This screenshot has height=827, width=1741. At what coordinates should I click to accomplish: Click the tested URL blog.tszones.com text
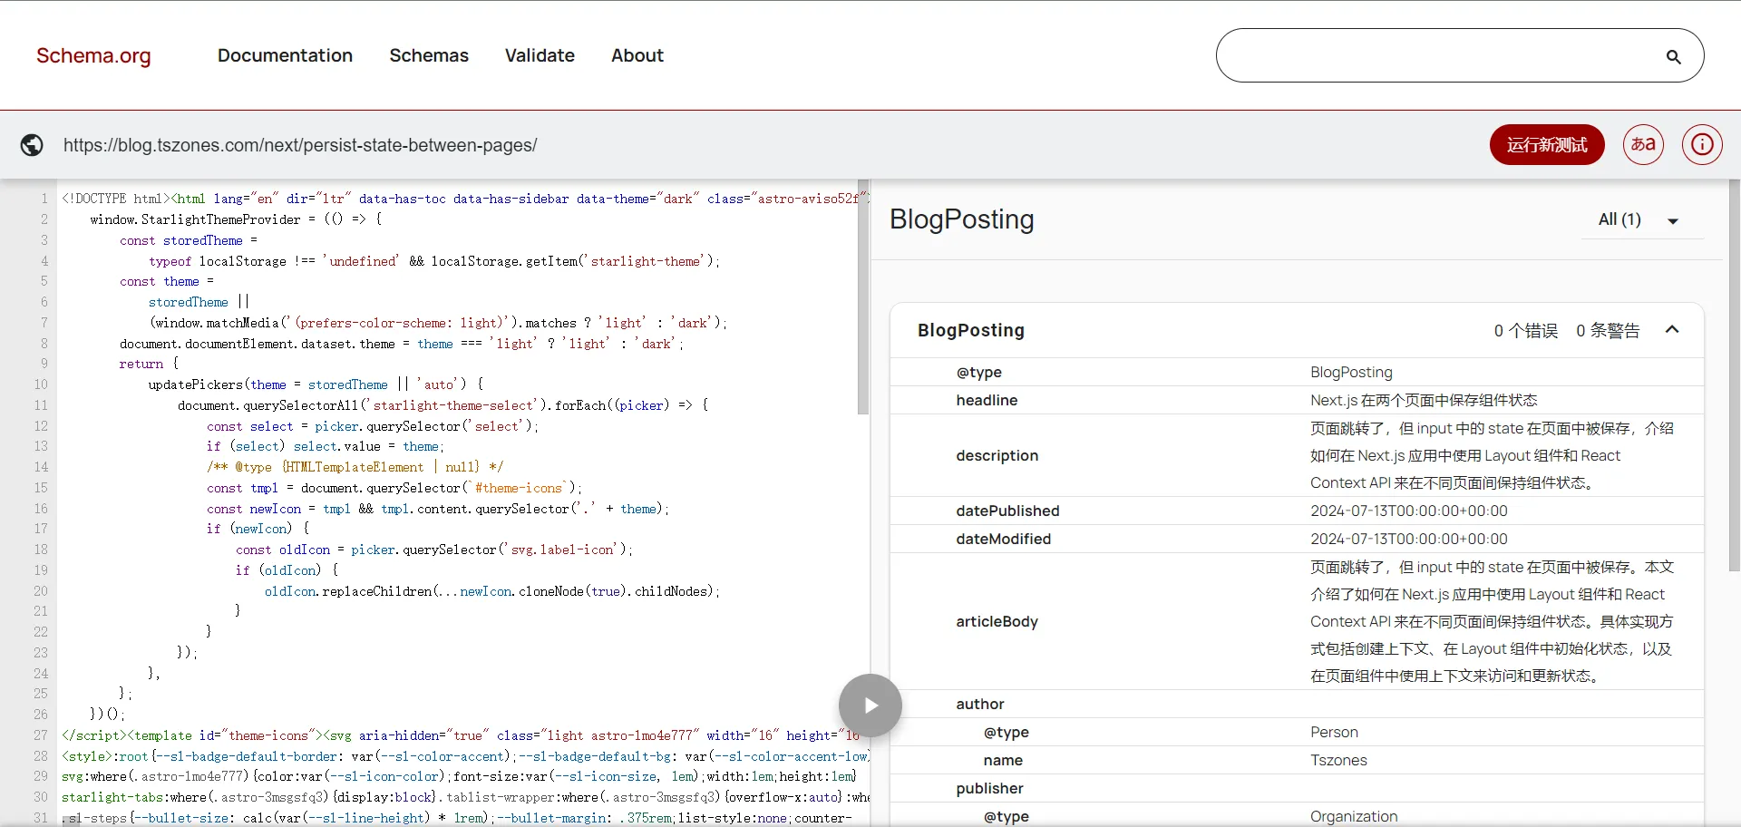[300, 145]
